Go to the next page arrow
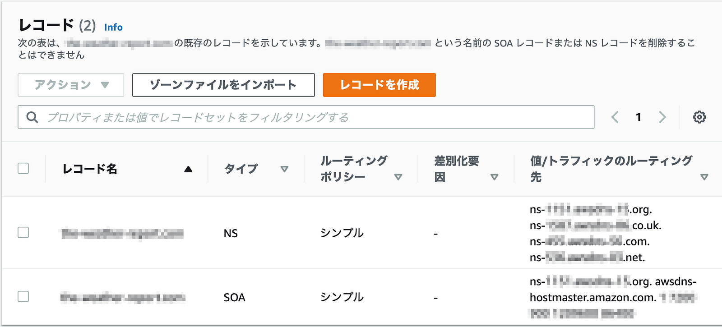 [662, 117]
